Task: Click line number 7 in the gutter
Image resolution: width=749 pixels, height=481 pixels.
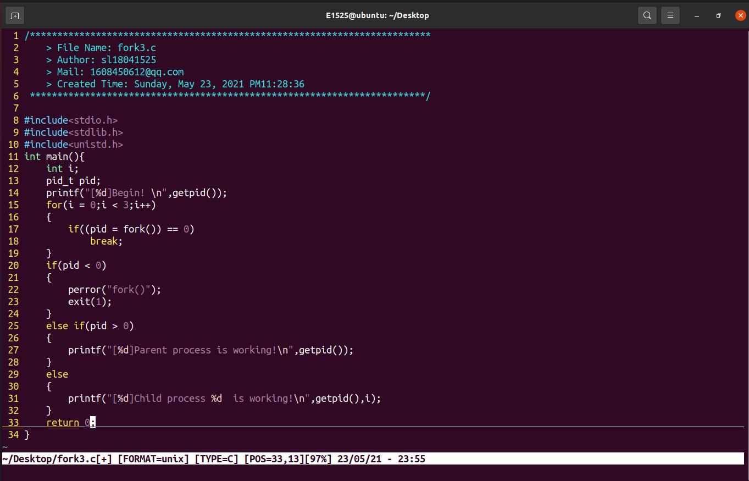Action: 16,108
